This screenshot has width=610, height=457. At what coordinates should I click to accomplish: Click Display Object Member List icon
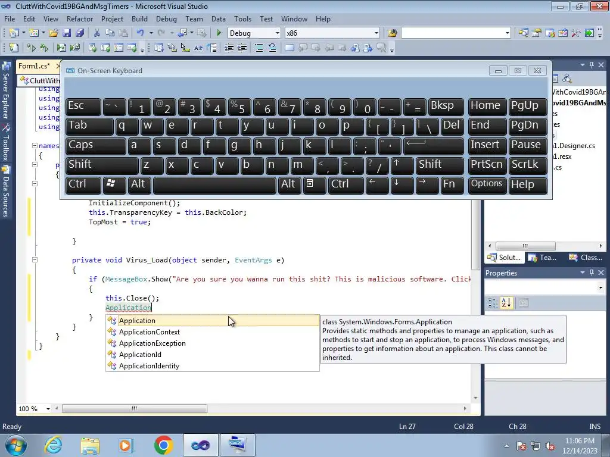pyautogui.click(x=158, y=48)
